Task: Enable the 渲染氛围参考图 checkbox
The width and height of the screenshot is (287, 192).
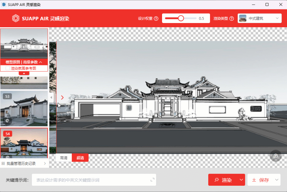Action: (8, 68)
